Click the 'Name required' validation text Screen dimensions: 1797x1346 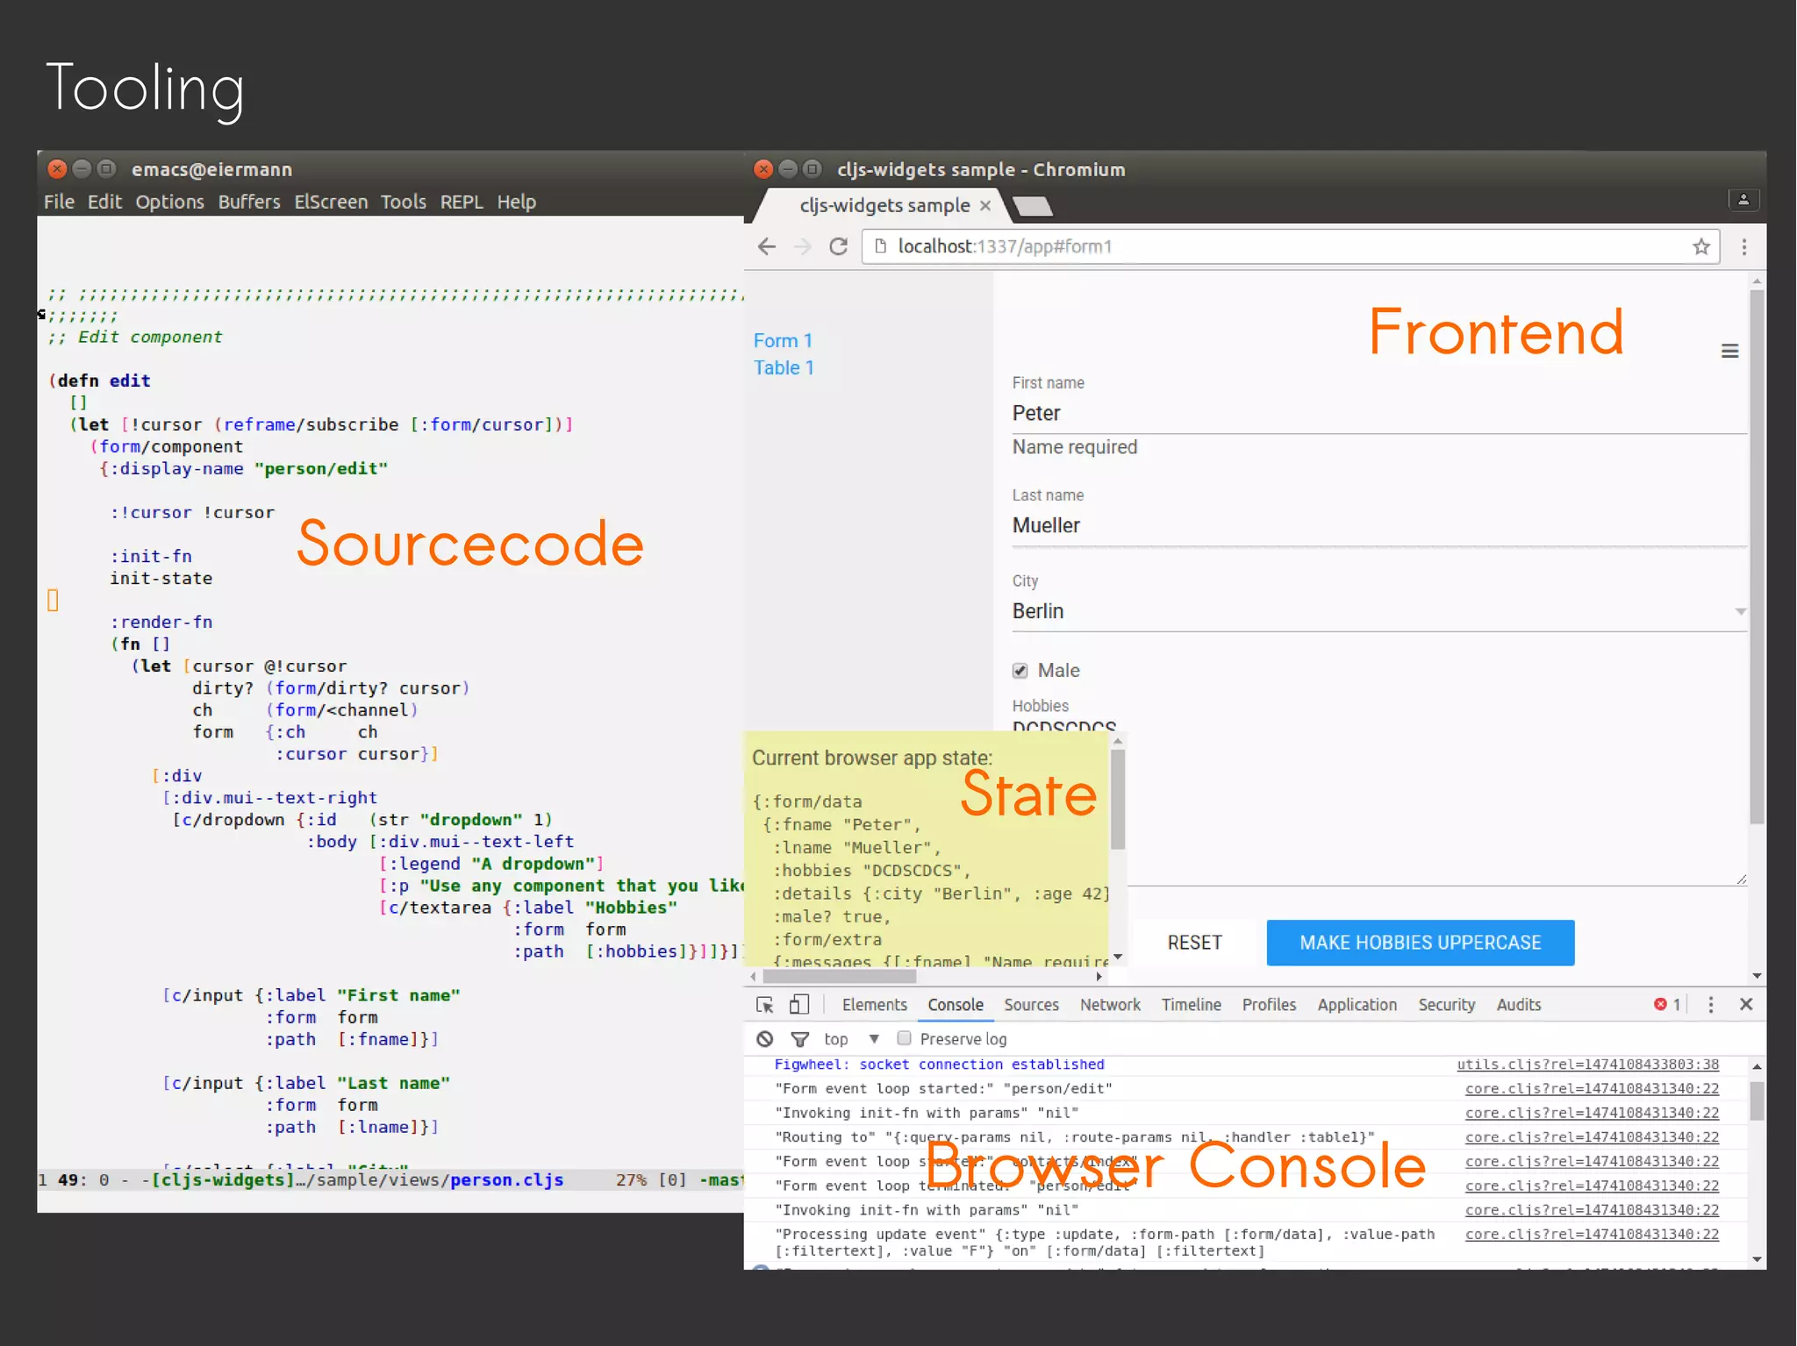[x=1074, y=448]
